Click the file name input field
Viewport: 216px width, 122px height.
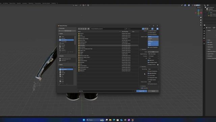point(105,91)
